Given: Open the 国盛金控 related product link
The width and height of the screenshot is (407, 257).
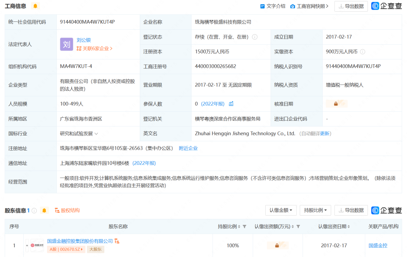Looking at the screenshot, I should 378,246.
